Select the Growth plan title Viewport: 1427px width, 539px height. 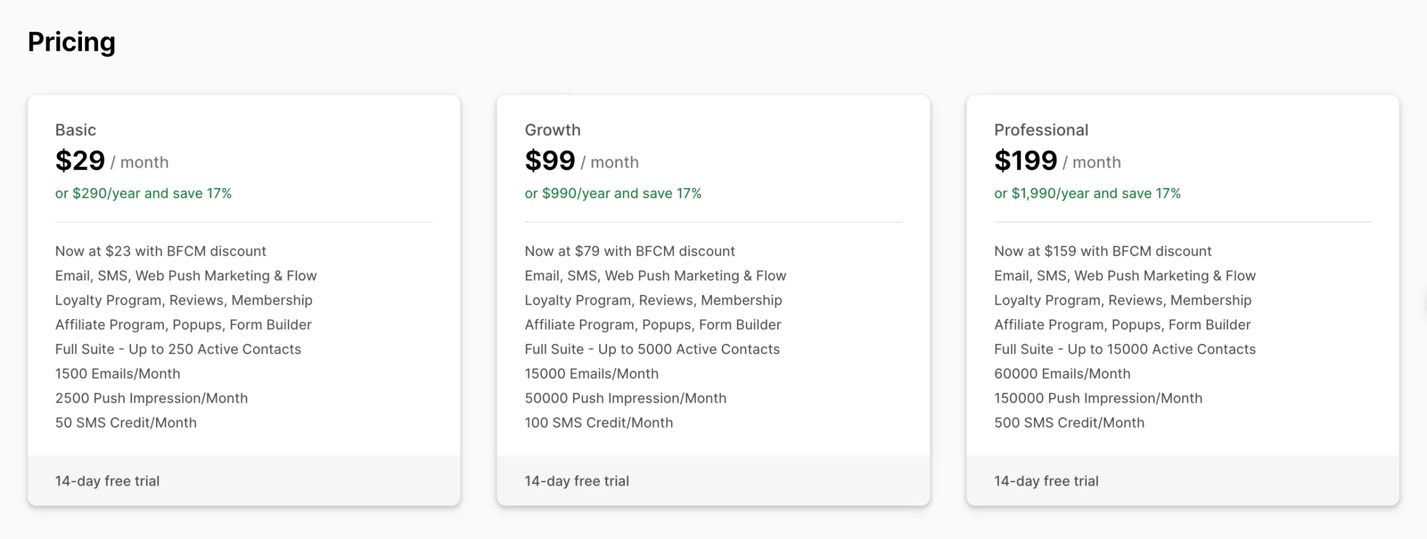[x=552, y=130]
